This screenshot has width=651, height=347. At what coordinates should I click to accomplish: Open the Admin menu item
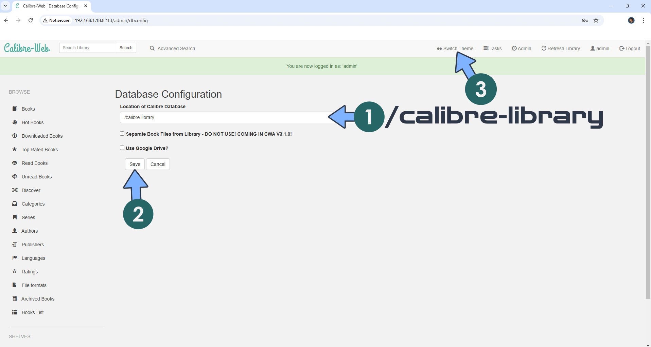[x=522, y=49]
